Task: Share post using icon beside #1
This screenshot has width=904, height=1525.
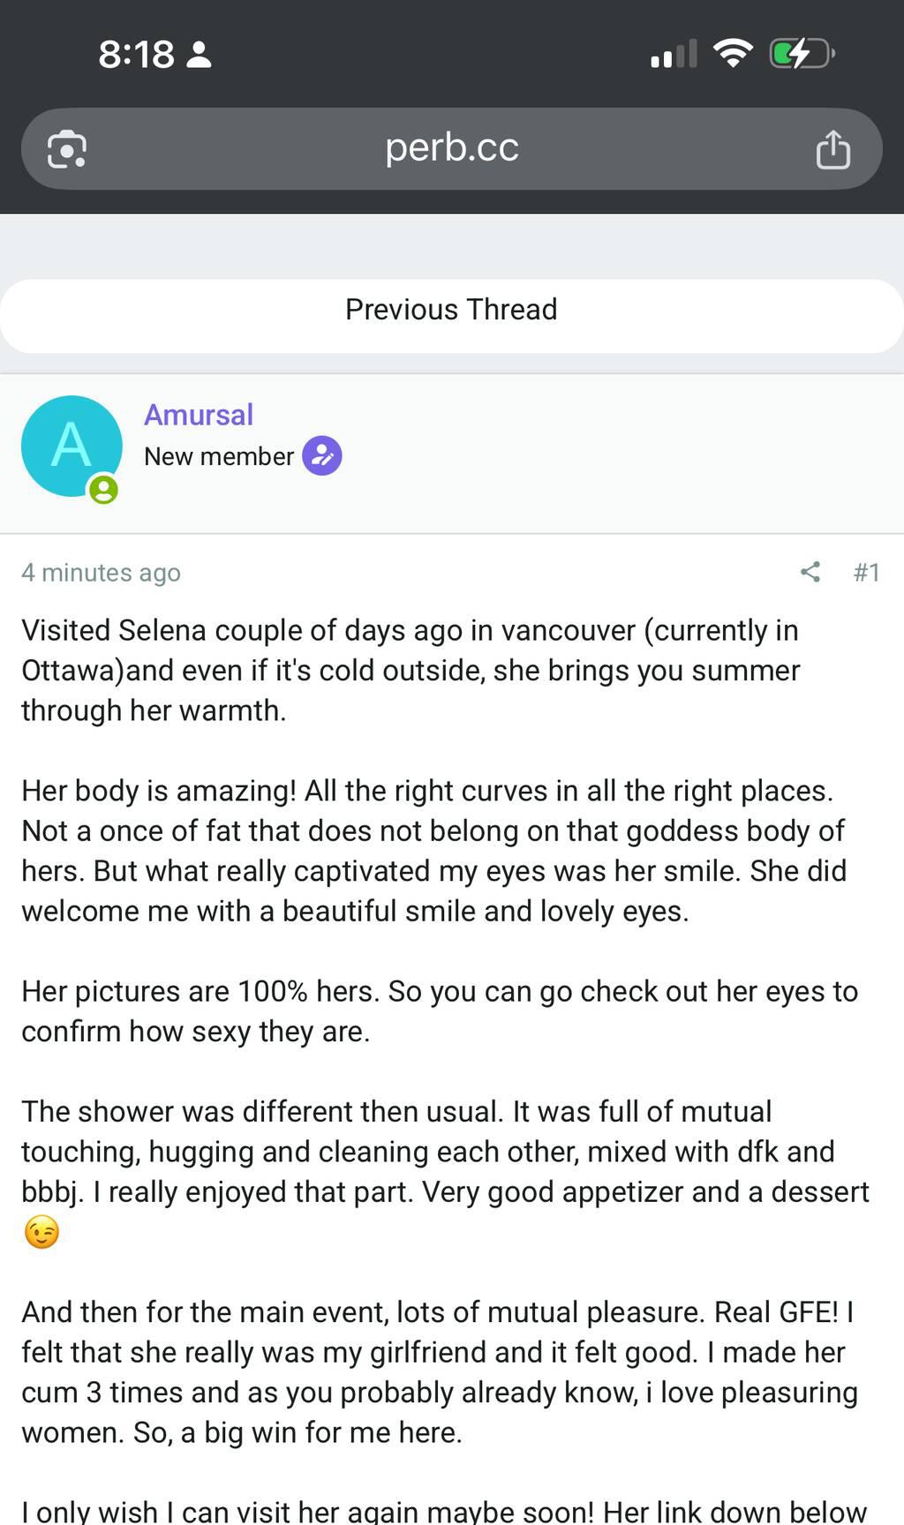Action: point(810,572)
